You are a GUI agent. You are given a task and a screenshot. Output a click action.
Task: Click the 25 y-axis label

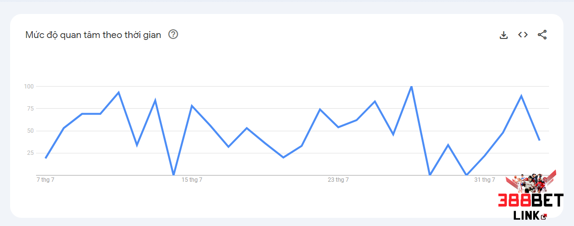(30, 153)
